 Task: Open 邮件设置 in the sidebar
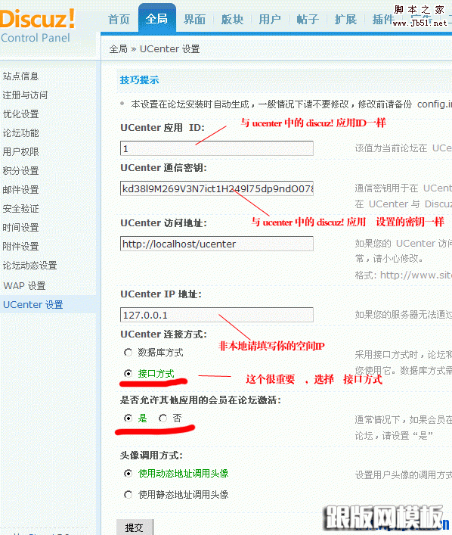21,189
